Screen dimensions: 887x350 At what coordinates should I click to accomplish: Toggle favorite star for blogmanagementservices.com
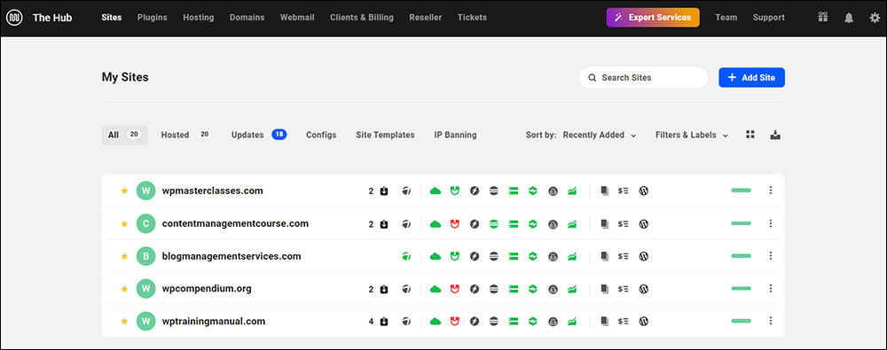[124, 255]
